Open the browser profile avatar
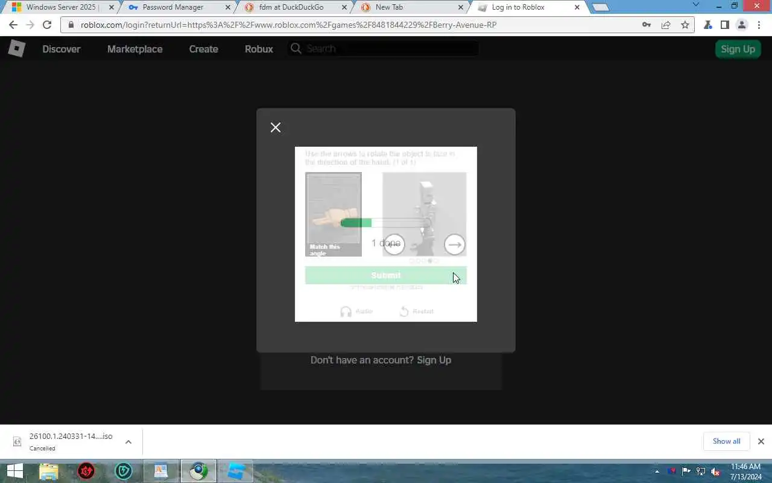Viewport: 772px width, 483px height. (742, 25)
